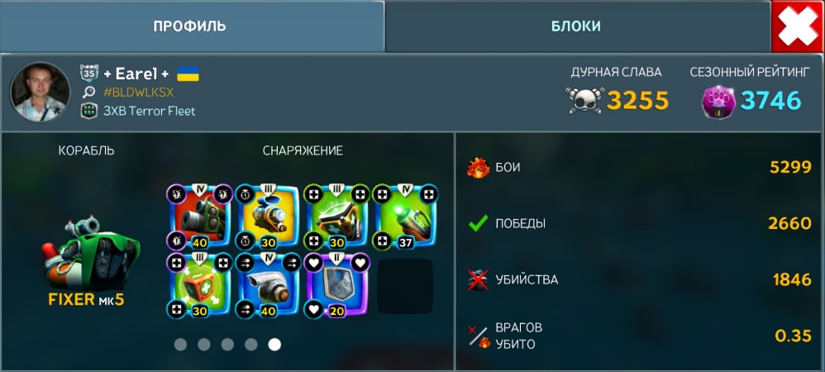This screenshot has width=825, height=372.
Task: Select the level 30 orange repair cube item
Action: pyautogui.click(x=199, y=285)
